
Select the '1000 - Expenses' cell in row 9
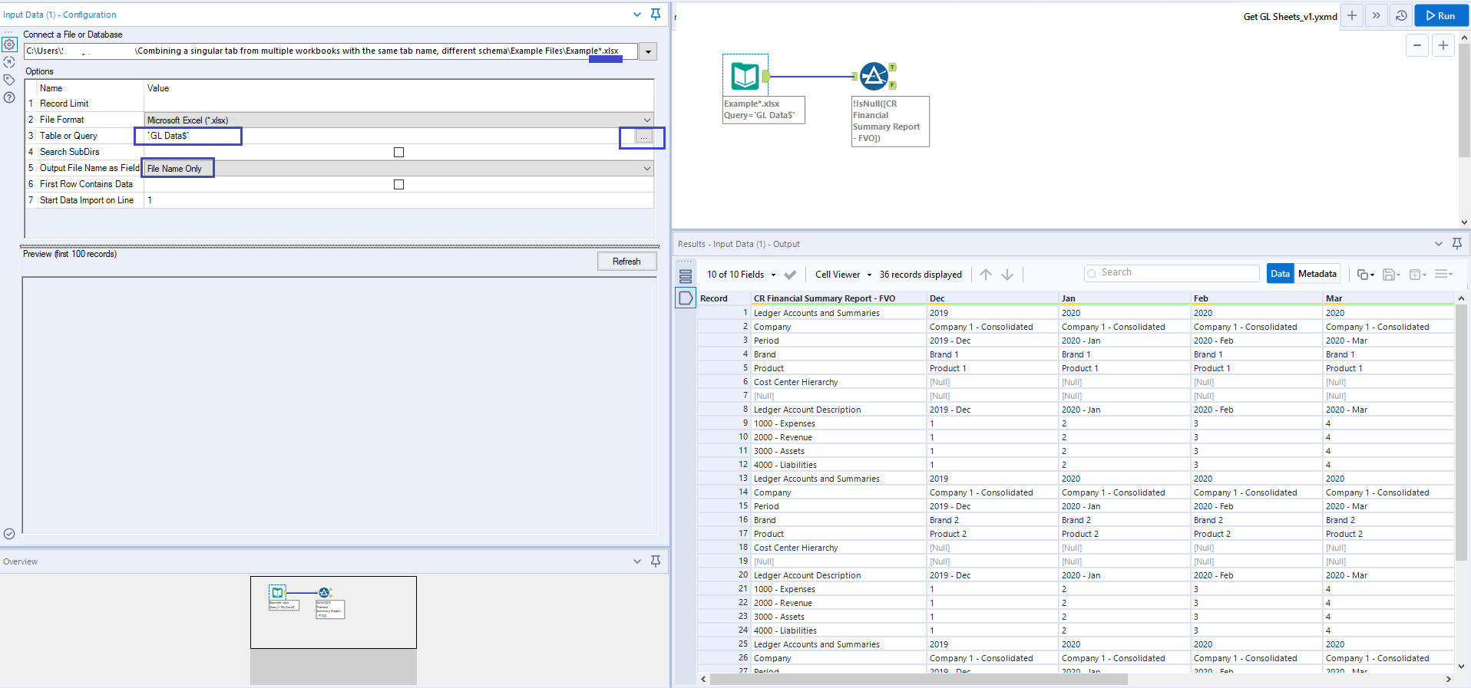point(838,423)
